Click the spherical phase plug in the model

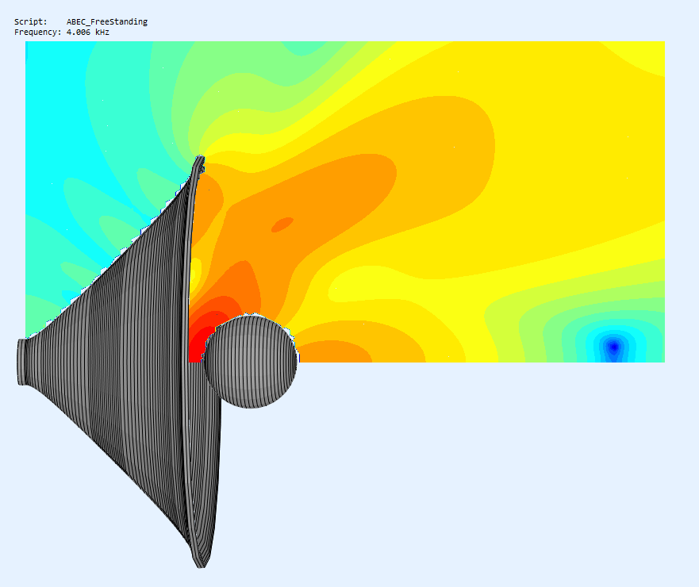coord(251,361)
